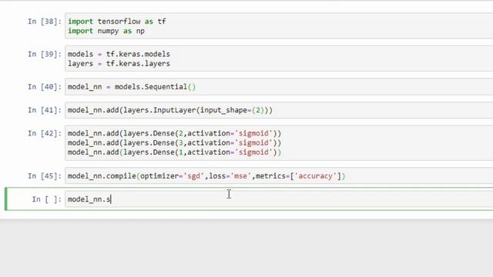This screenshot has width=493, height=277.
Task: Click the import tensorflow code cell
Action: pos(279,25)
